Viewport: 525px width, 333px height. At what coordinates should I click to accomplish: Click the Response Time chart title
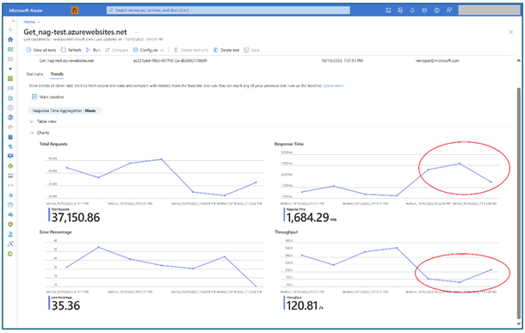tap(289, 144)
